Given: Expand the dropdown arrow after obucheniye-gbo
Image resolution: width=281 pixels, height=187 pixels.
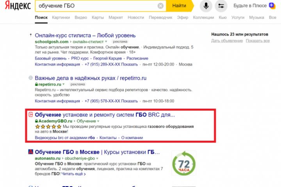Looking at the screenshot, I should click(x=97, y=159).
